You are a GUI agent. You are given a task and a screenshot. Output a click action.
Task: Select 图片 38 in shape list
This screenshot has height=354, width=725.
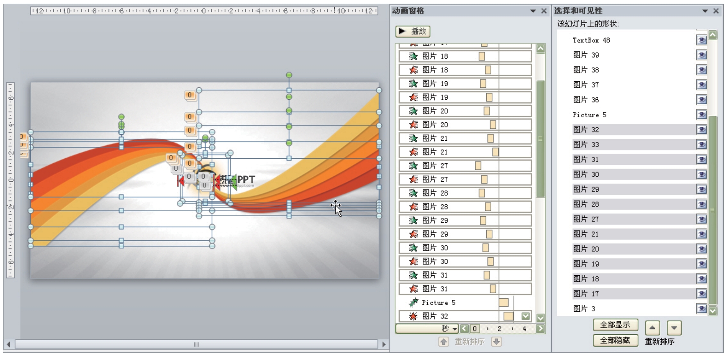[x=586, y=70]
